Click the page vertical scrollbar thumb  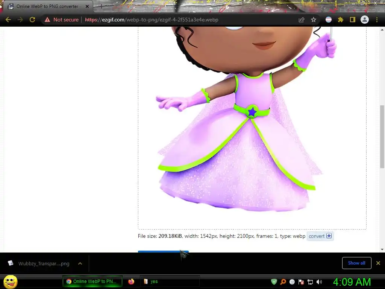pyautogui.click(x=382, y=137)
